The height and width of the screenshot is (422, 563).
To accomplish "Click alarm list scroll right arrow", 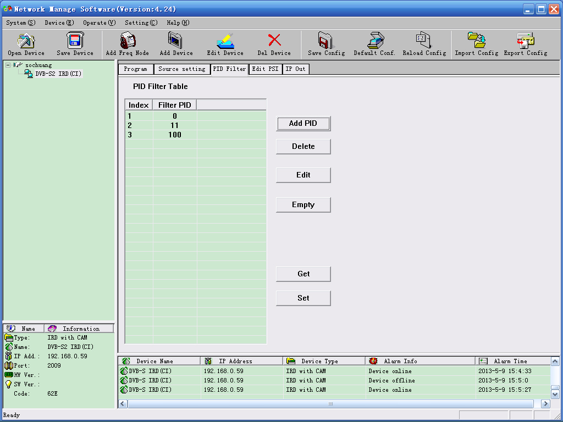I will 546,404.
